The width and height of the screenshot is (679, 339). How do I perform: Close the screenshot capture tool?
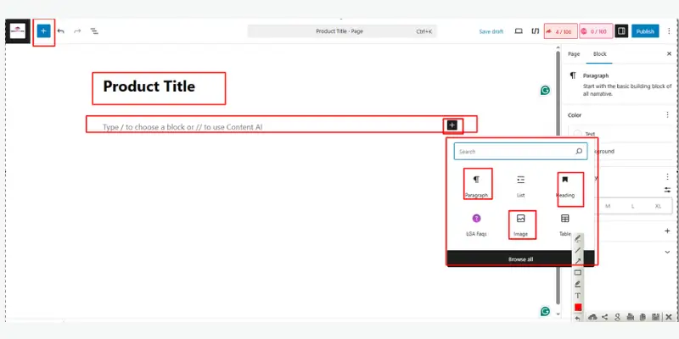669,317
